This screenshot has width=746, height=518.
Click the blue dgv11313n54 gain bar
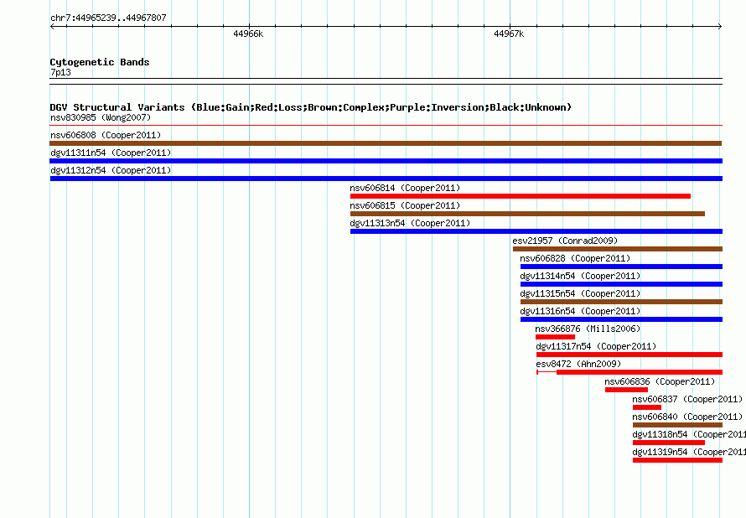[536, 231]
